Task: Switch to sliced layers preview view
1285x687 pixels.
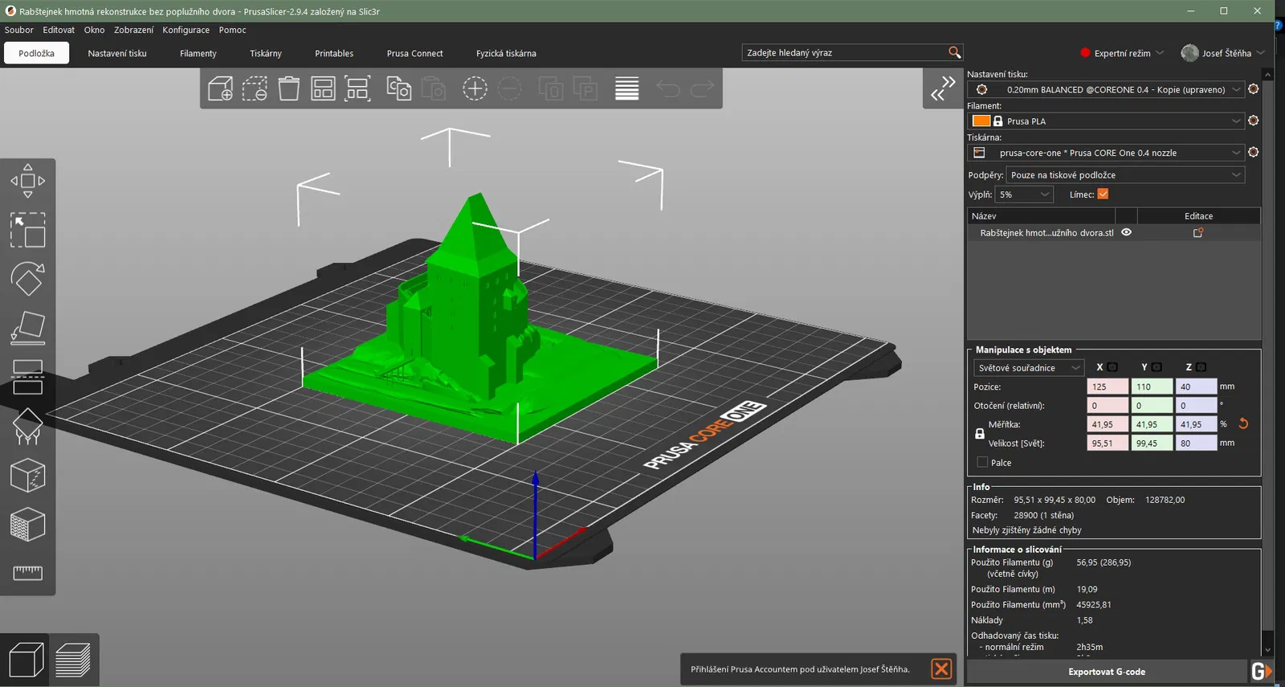Action: point(73,660)
